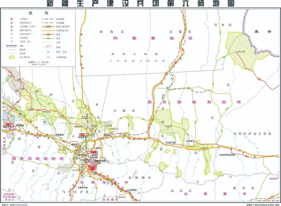
Task: Click the large spaced 达坂城区 label
Action: pyautogui.click(x=140, y=178)
